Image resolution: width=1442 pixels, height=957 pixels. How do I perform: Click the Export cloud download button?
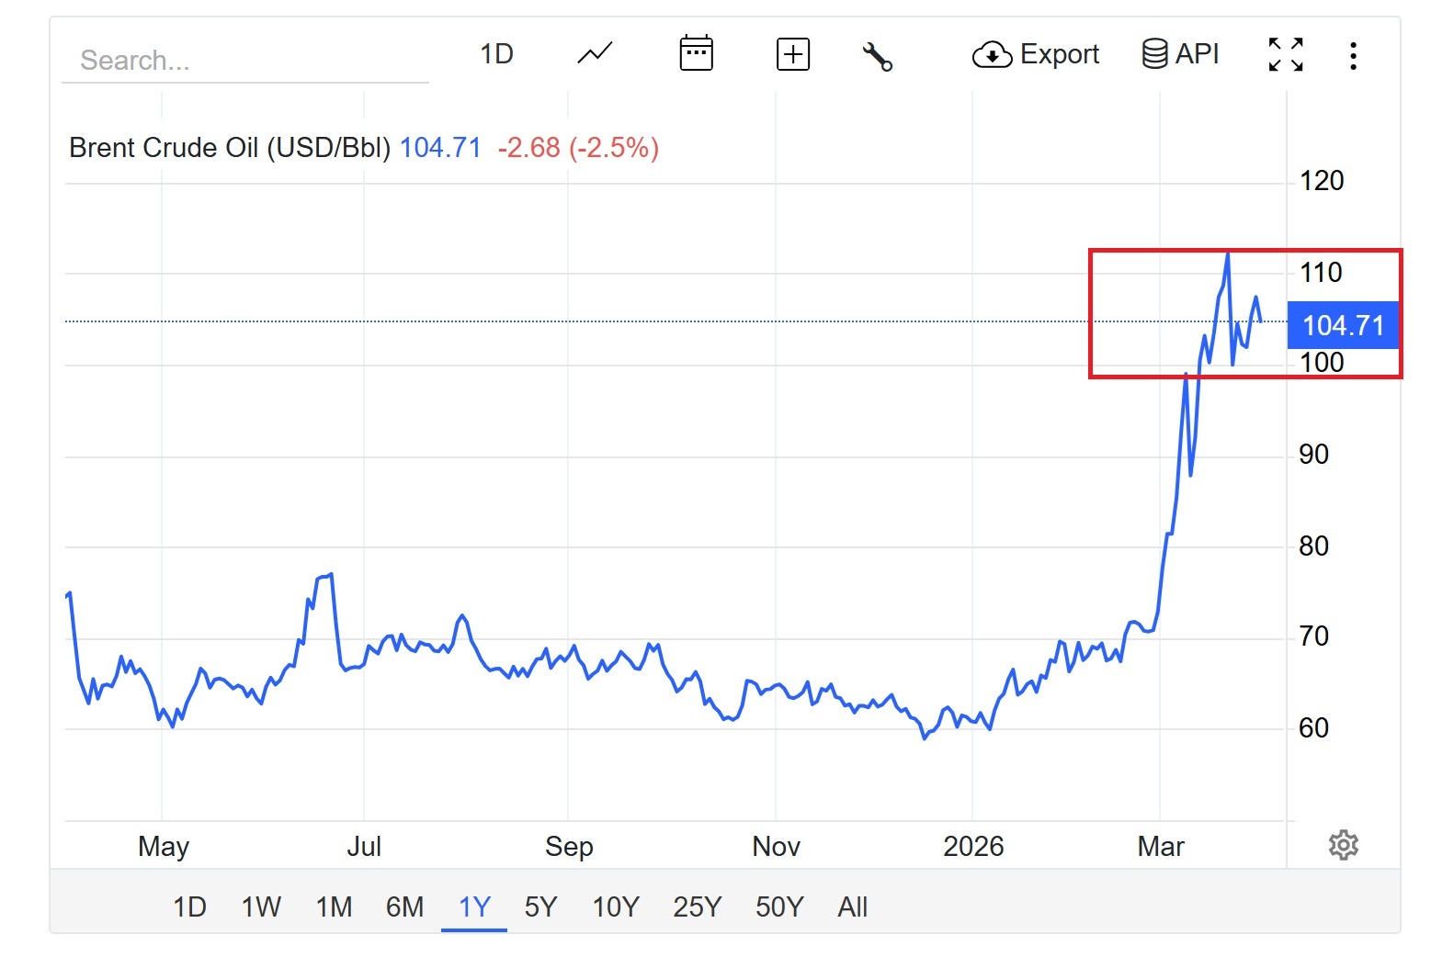[1036, 55]
